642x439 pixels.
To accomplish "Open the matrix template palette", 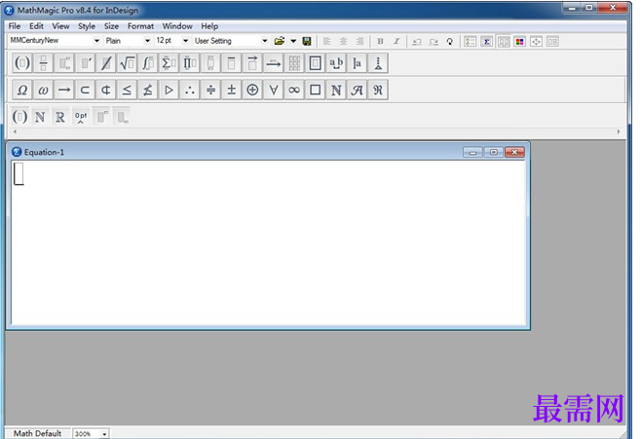I will pyautogui.click(x=294, y=63).
